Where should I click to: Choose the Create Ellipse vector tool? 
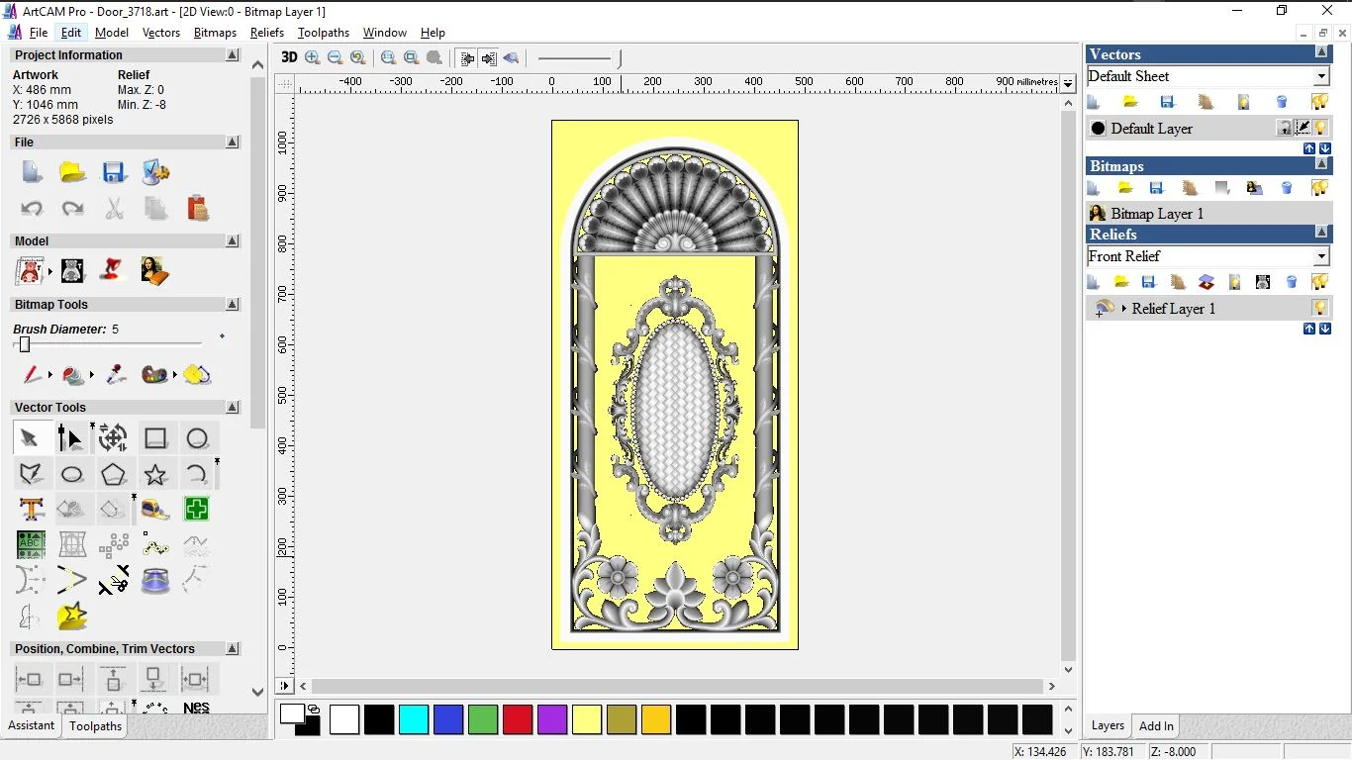[x=72, y=474]
